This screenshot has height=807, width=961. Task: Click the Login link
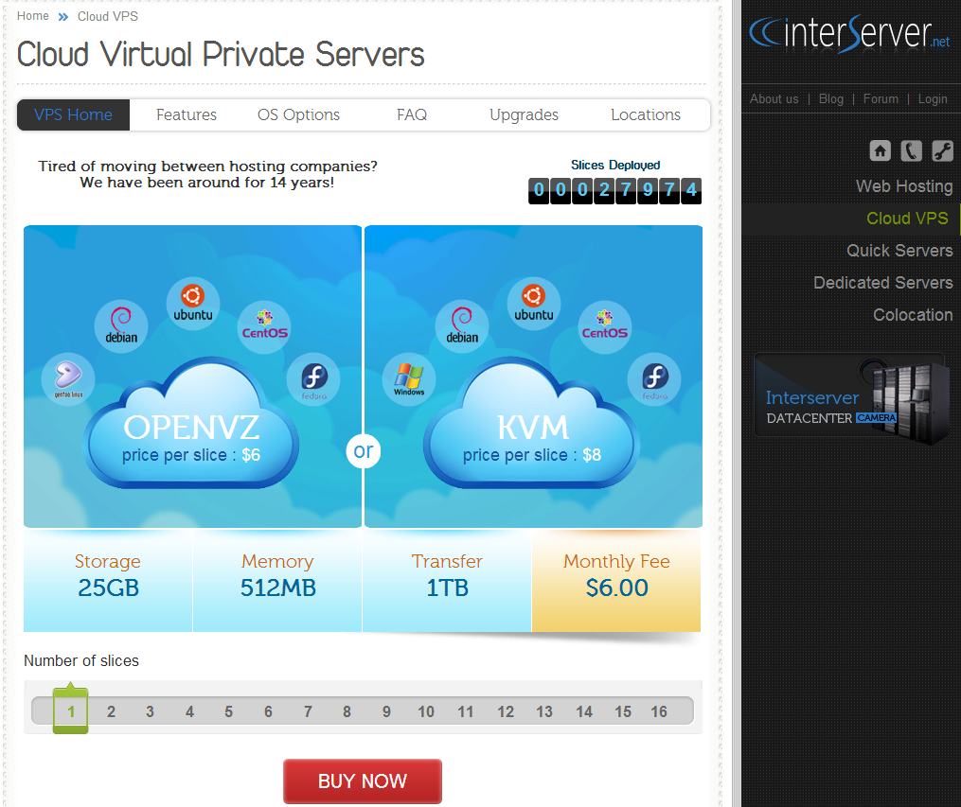point(933,99)
